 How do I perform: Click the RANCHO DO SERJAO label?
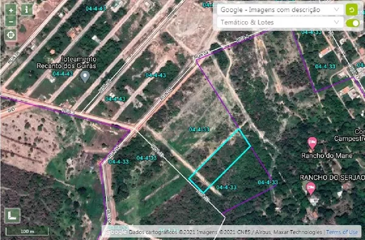(332, 178)
